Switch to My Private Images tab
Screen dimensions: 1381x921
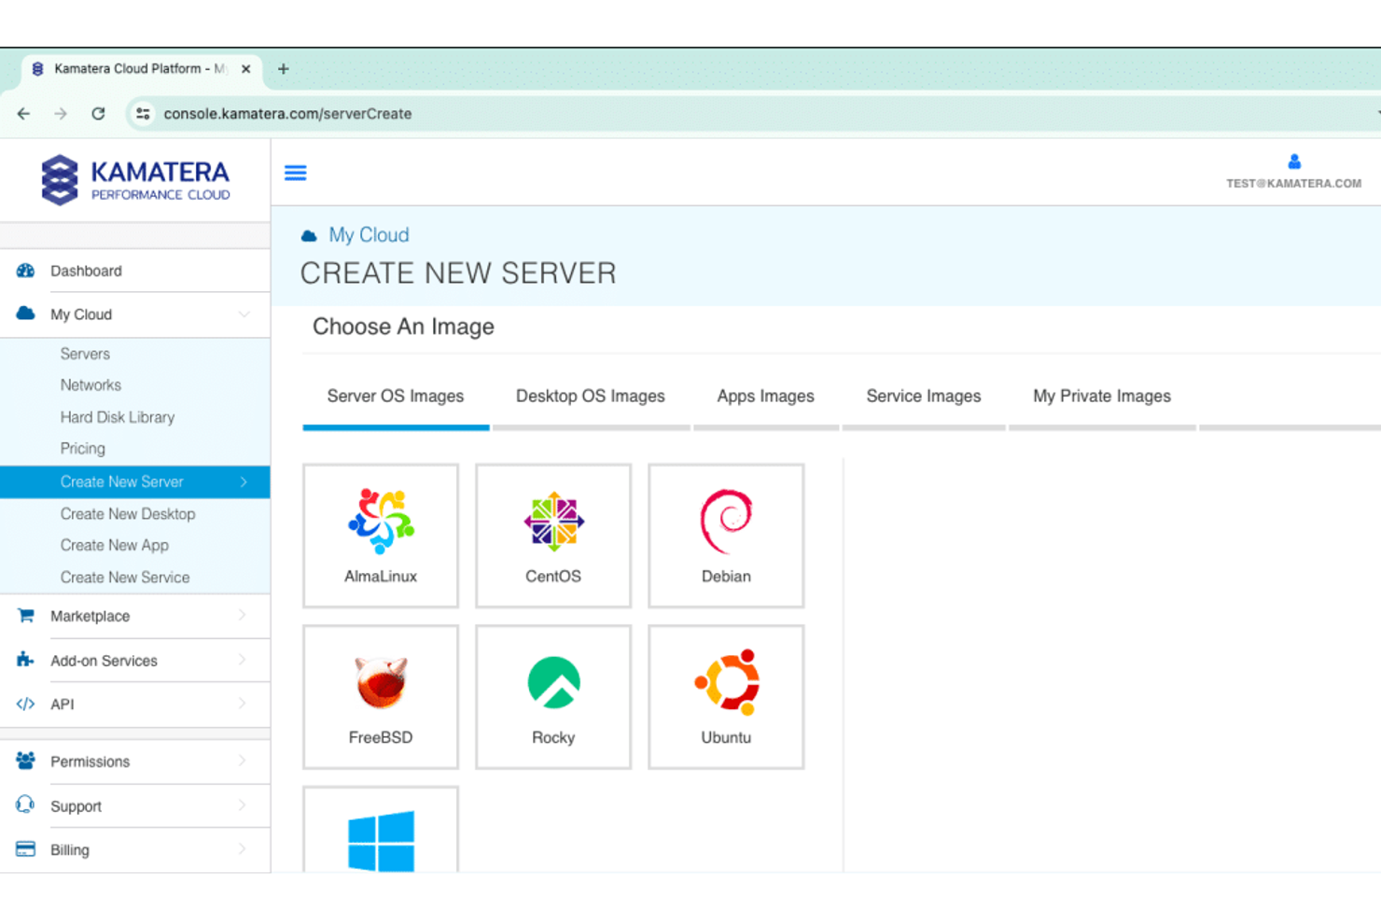click(1101, 396)
